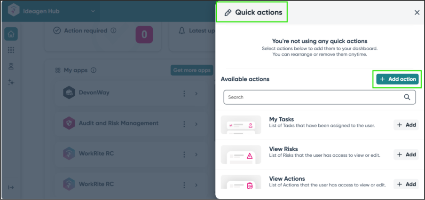Expand the sidebar with the arrow icon
Viewport: 425px width, 200px height.
point(11,187)
